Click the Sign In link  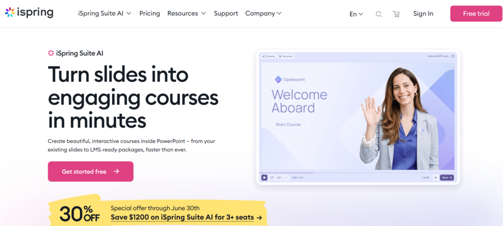pos(423,14)
